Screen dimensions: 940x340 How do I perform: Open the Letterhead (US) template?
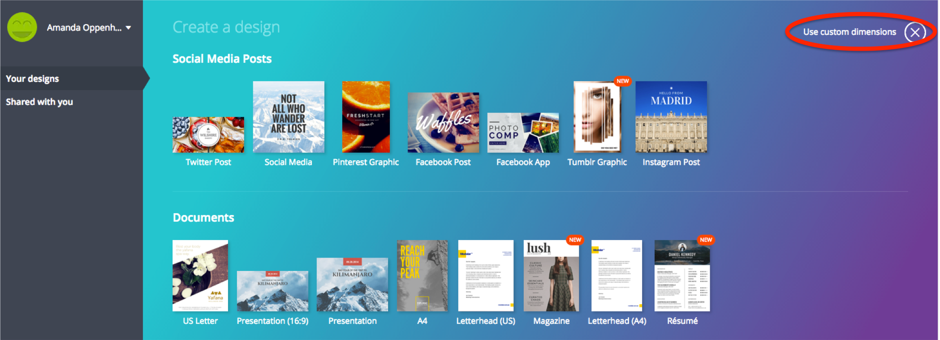point(486,275)
